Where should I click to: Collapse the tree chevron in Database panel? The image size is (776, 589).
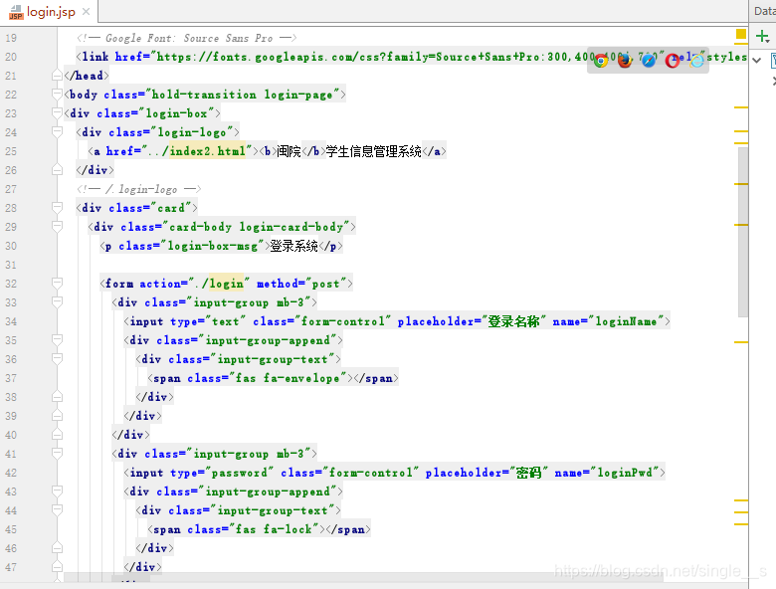point(757,61)
